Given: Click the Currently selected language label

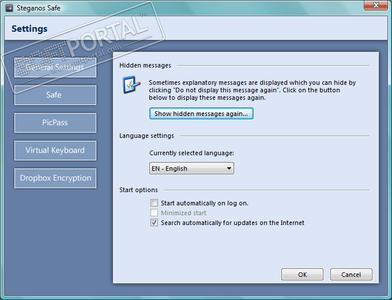Looking at the screenshot, I should (x=193, y=153).
